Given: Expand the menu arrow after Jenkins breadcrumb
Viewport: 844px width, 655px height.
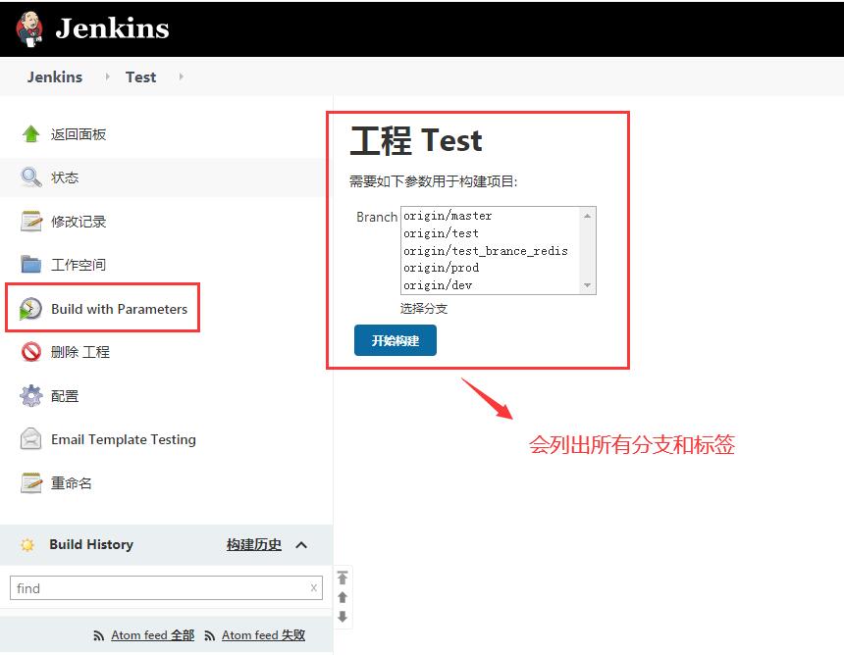Looking at the screenshot, I should point(107,76).
